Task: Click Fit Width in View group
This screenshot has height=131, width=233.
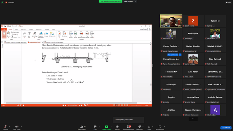Action: [x=15, y=32]
